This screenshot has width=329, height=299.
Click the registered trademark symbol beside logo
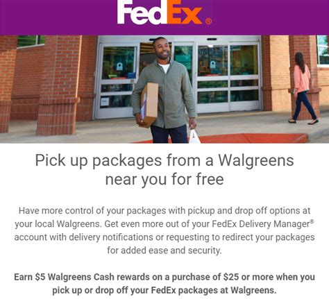pyautogui.click(x=208, y=22)
